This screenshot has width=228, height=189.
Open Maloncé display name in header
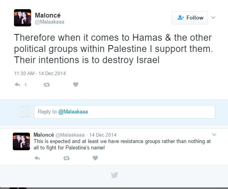[48, 15]
